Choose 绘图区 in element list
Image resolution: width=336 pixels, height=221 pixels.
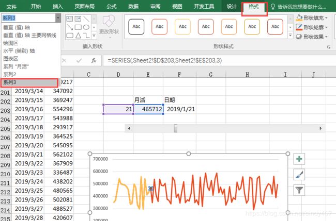click(x=30, y=43)
